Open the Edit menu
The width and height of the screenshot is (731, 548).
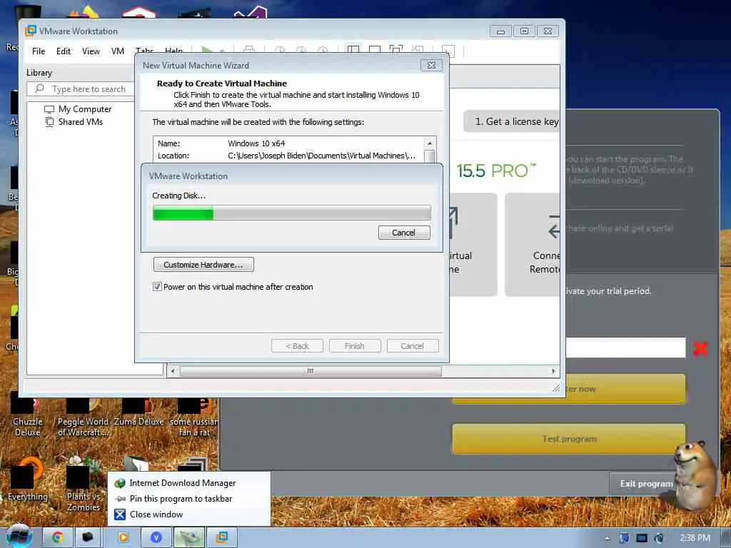click(64, 51)
